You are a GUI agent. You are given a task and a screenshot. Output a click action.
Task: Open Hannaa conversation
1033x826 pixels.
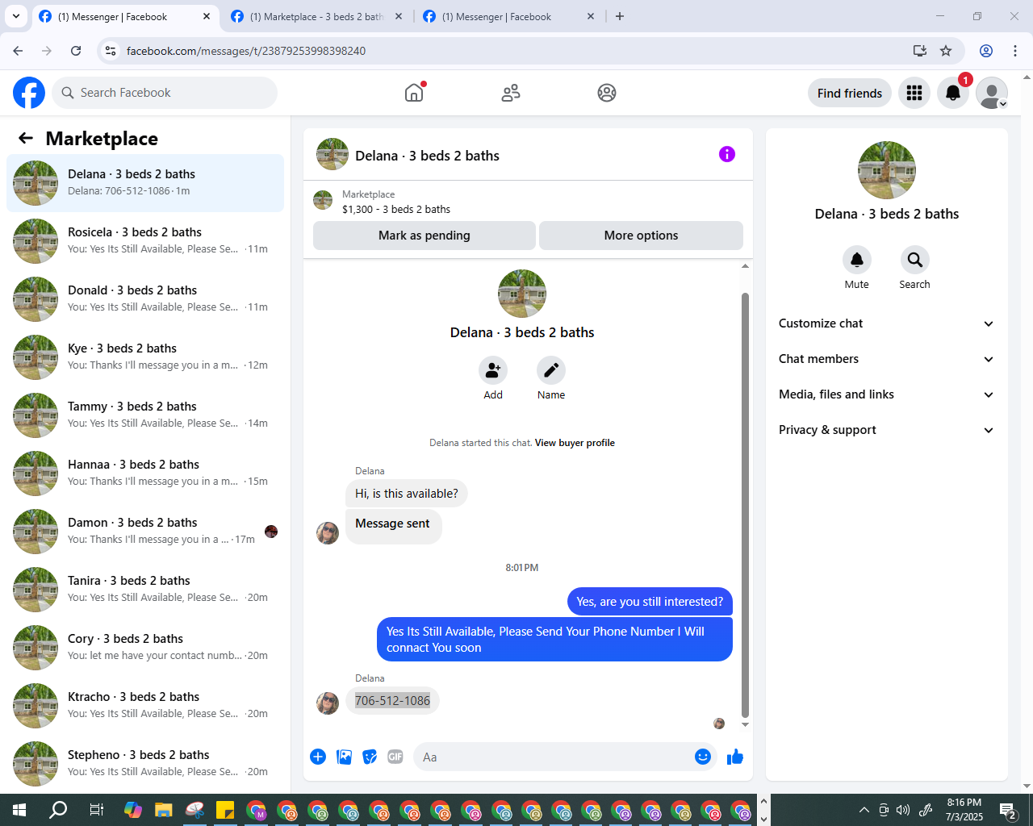145,473
